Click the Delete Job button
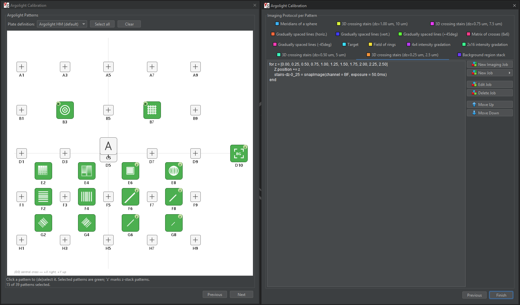 pos(490,93)
